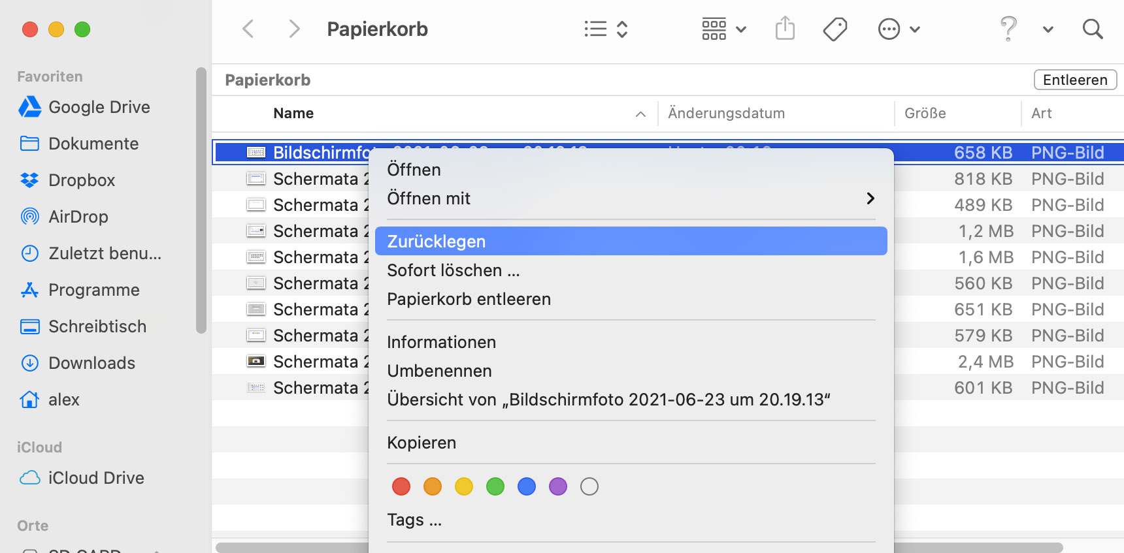The width and height of the screenshot is (1124, 553).
Task: Open alex home folder in sidebar
Action: pos(49,400)
